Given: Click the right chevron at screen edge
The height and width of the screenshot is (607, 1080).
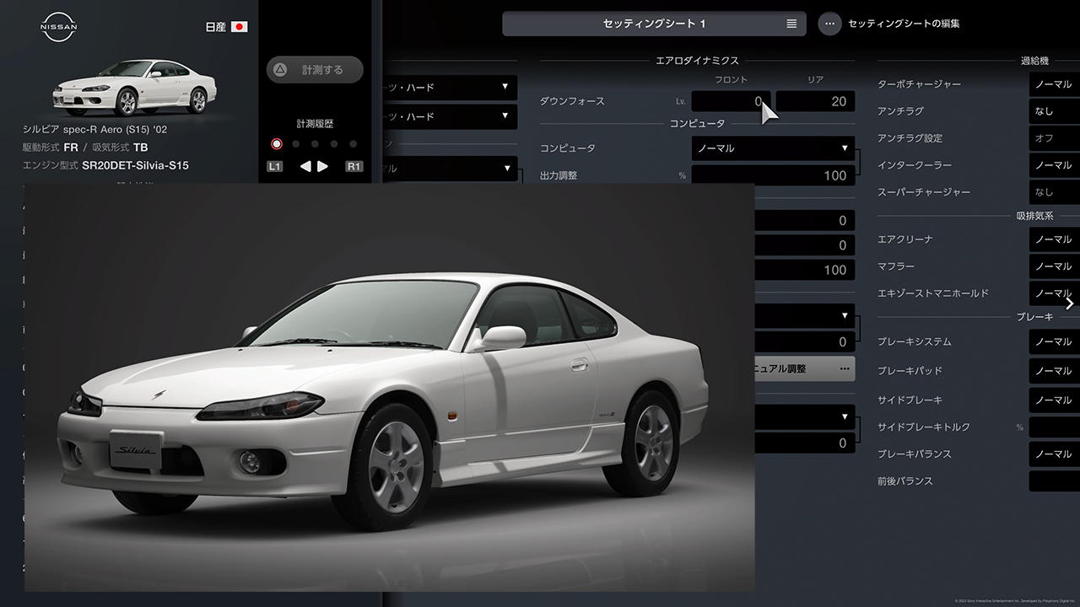Looking at the screenshot, I should (1070, 303).
